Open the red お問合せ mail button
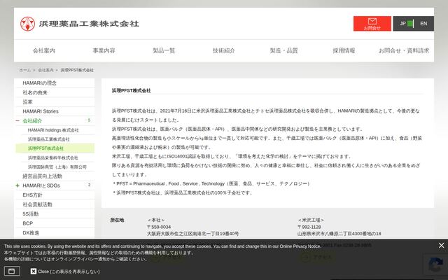The width and height of the screenshot is (448, 280). (372, 23)
